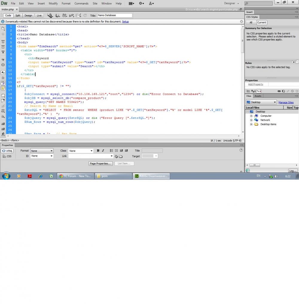Switch Properties inspector to CSS mode

pyautogui.click(x=7, y=156)
